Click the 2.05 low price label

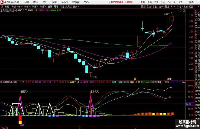coord(95,77)
